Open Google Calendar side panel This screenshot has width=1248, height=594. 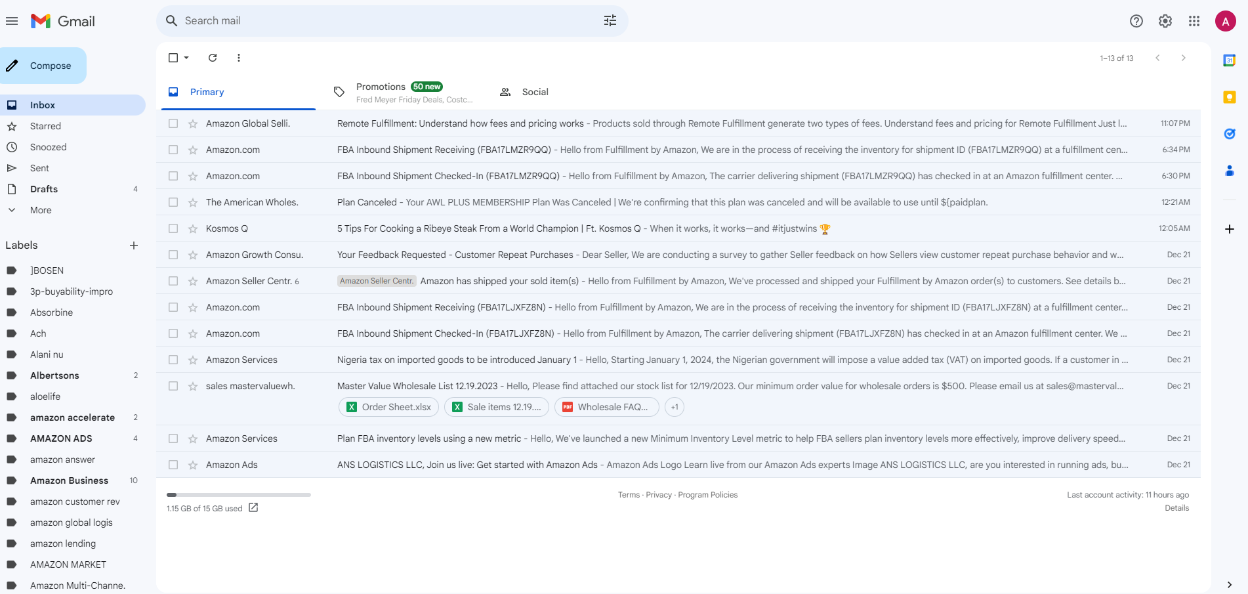click(x=1230, y=60)
